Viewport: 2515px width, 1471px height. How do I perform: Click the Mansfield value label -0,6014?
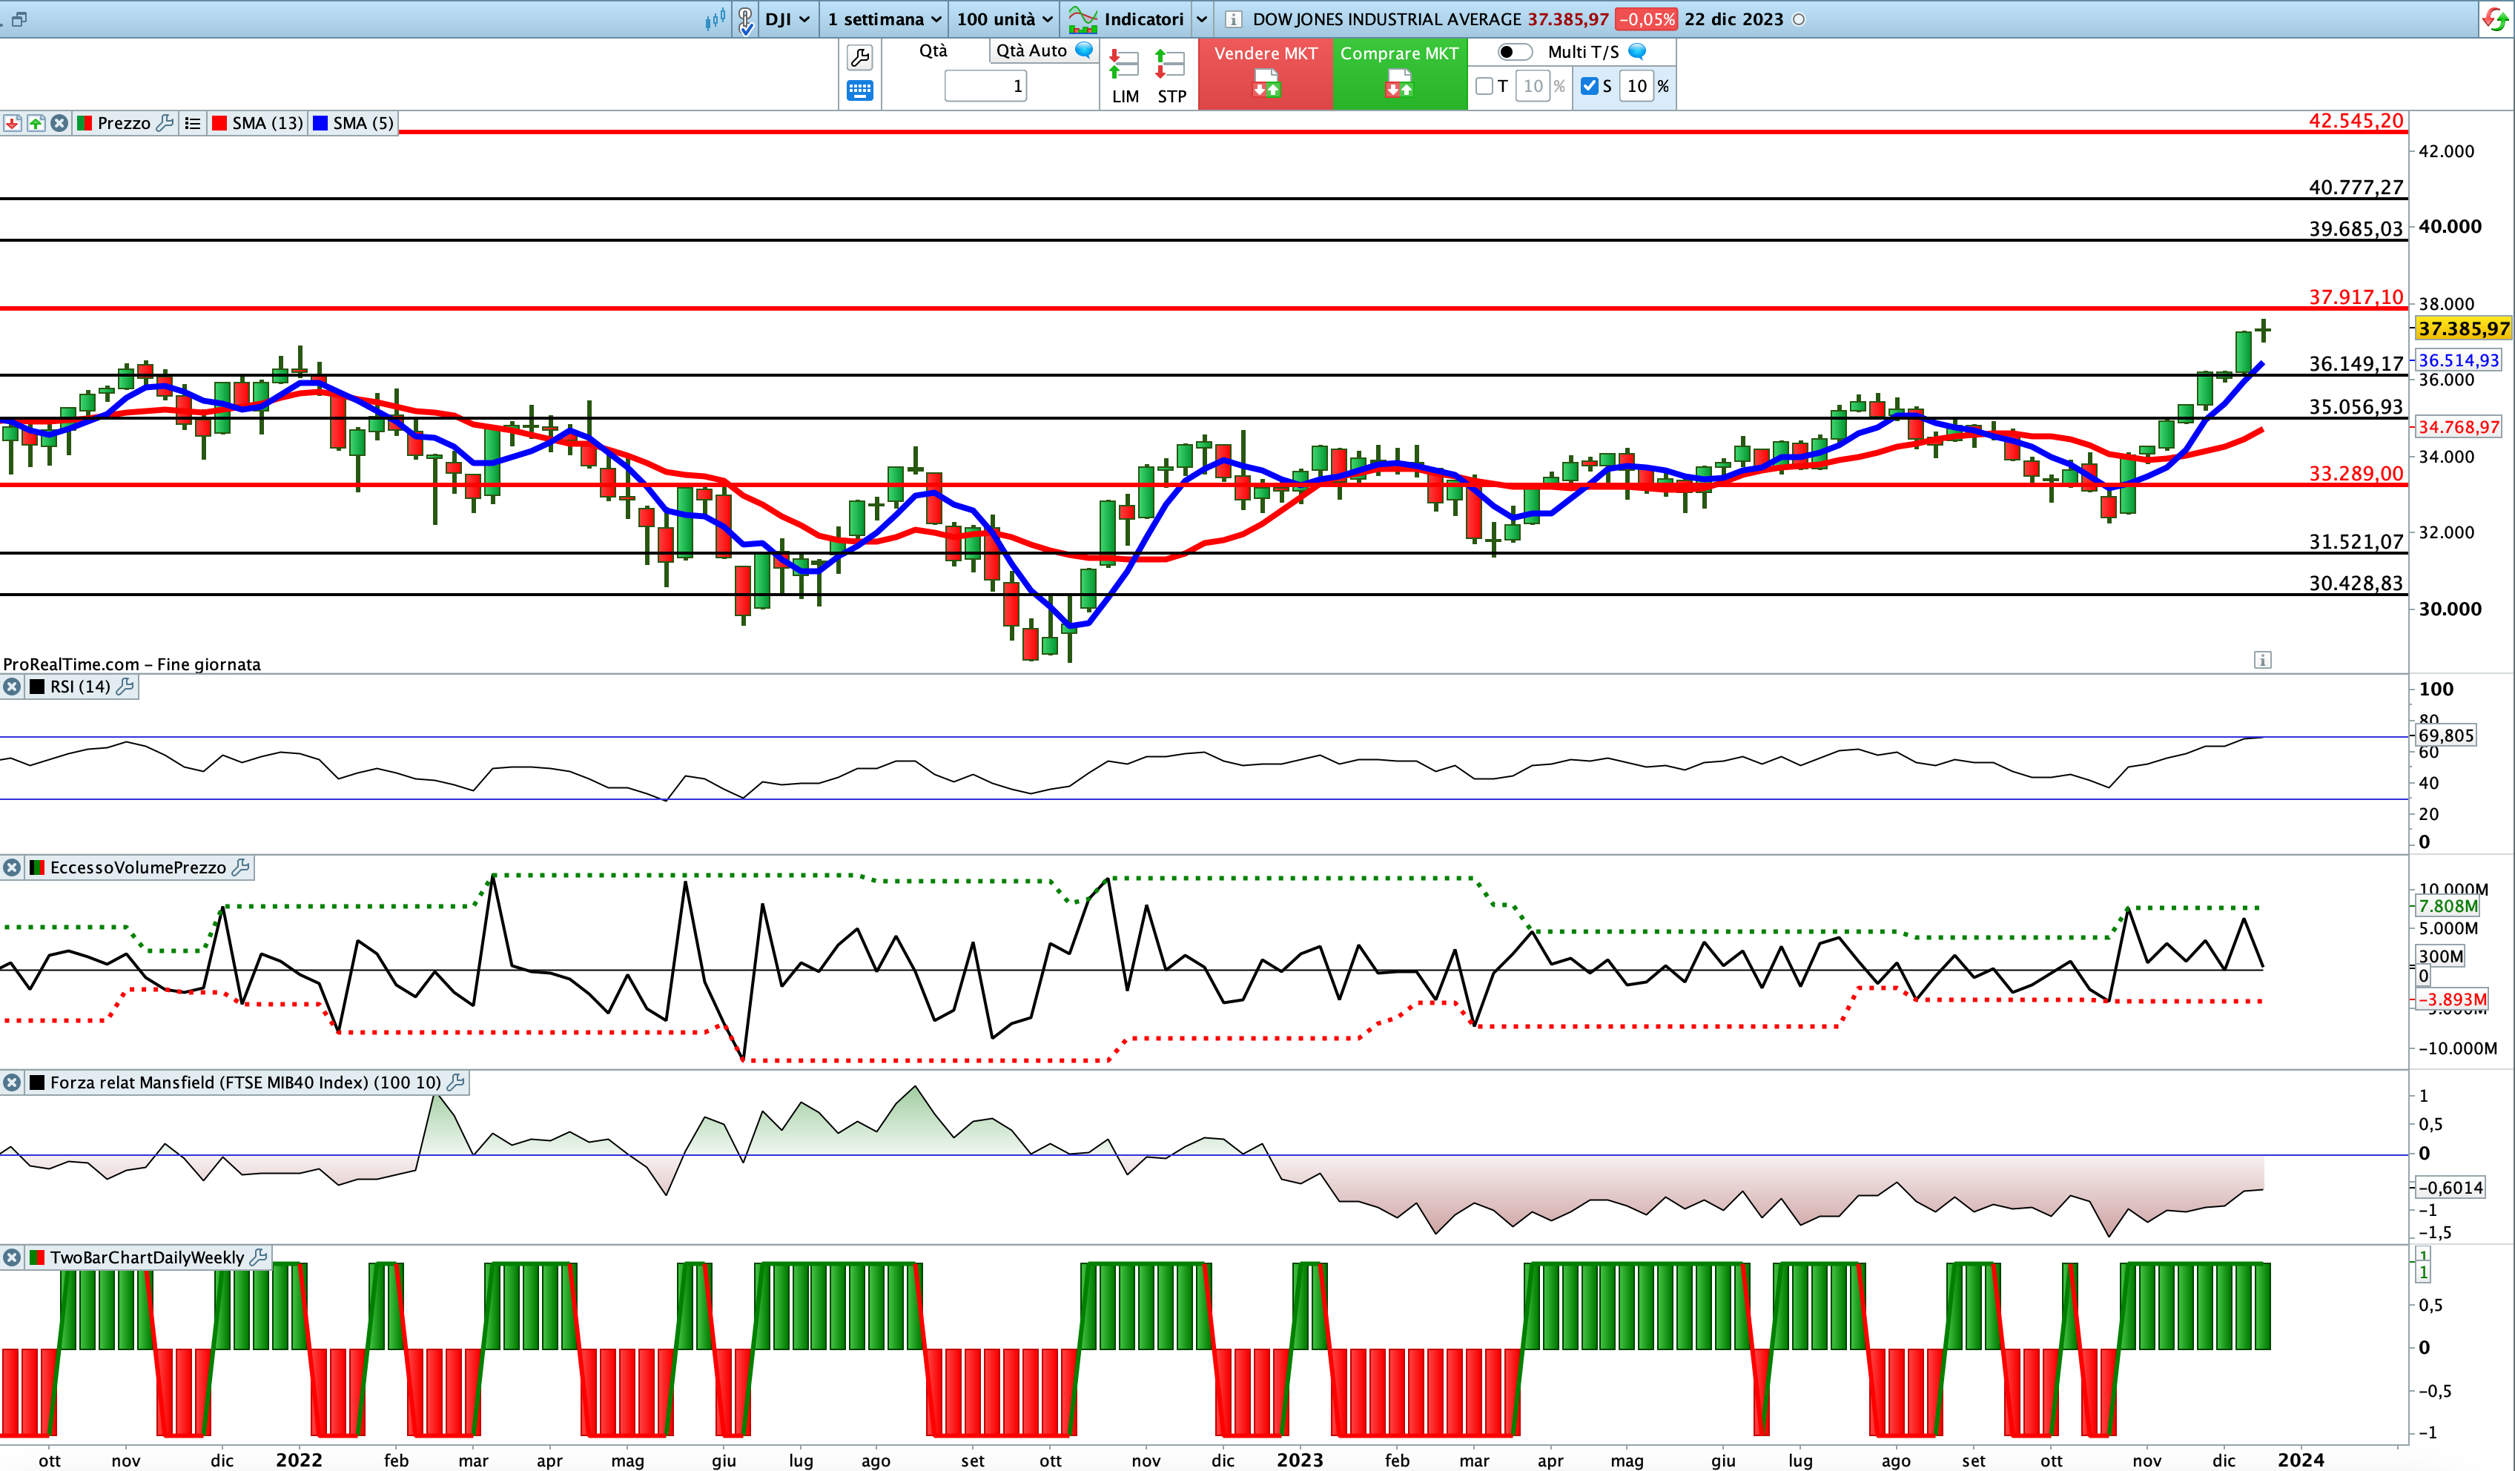[2450, 1188]
